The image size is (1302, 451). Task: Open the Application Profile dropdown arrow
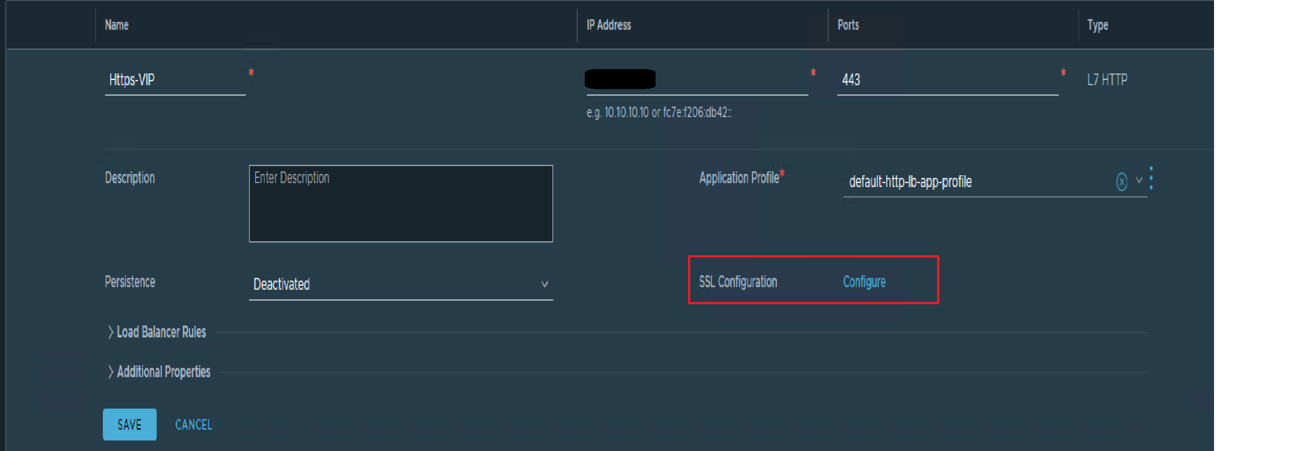click(x=1139, y=180)
